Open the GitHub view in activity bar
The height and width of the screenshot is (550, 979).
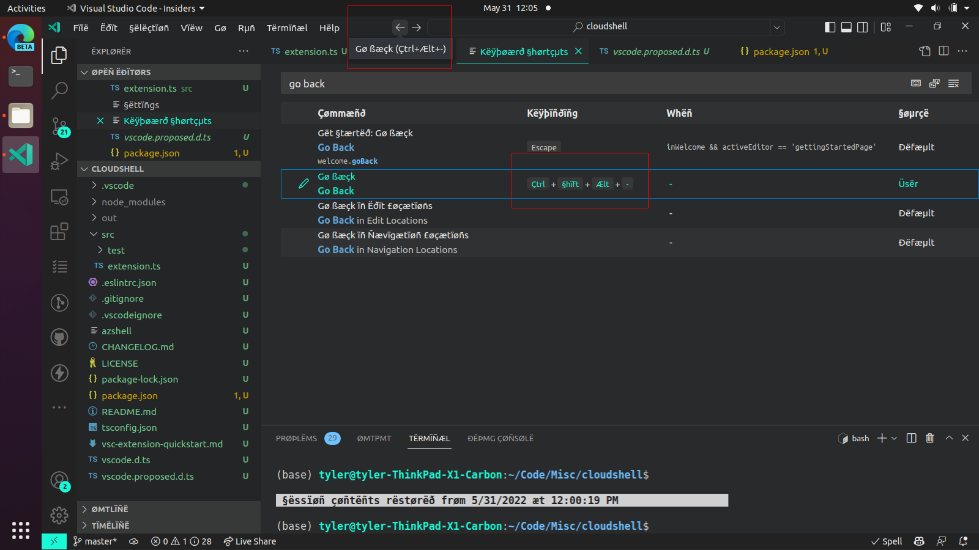pos(59,337)
